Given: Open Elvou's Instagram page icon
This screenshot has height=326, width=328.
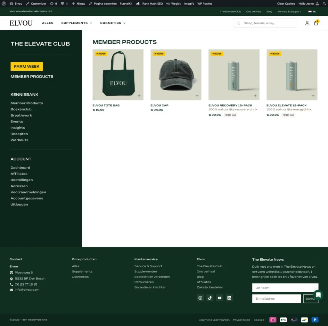Looking at the screenshot, I should (x=200, y=298).
